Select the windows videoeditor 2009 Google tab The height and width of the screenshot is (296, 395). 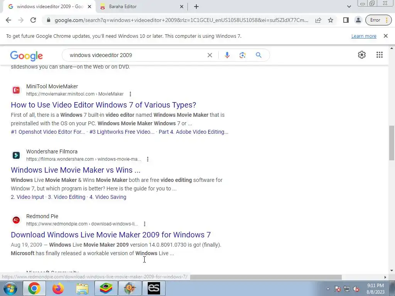[50, 7]
